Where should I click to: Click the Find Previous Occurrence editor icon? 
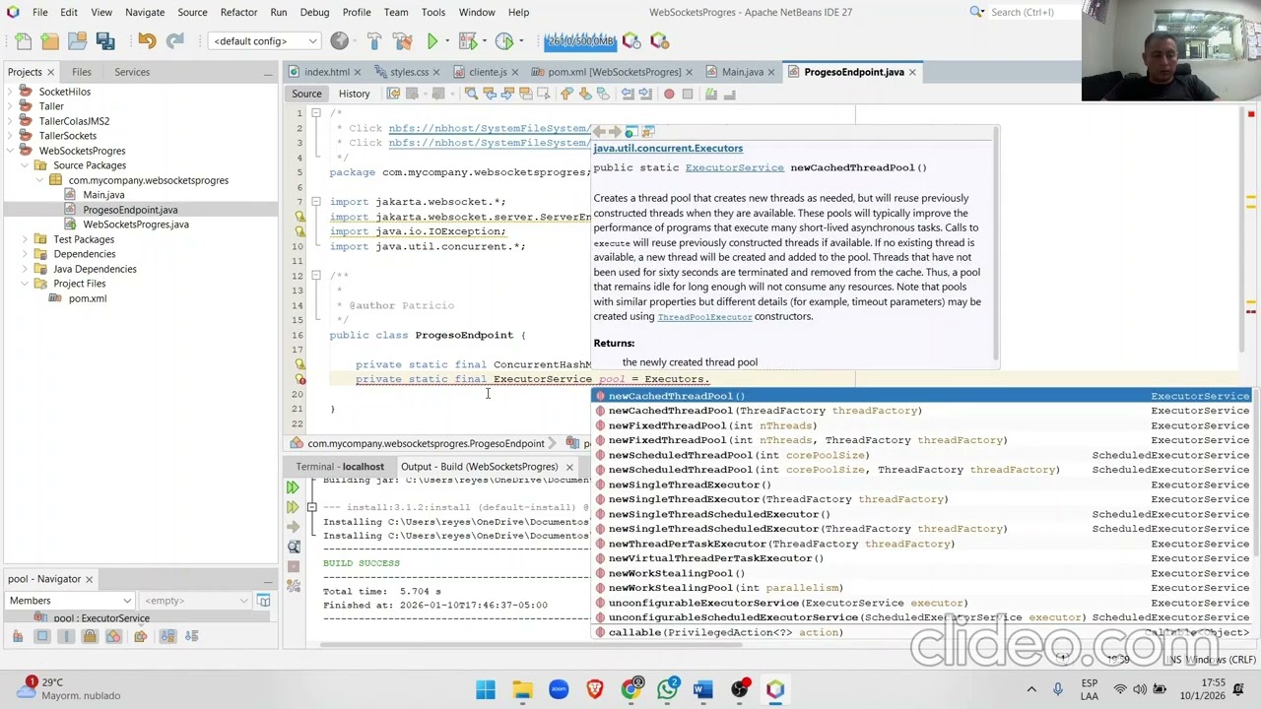tap(490, 94)
